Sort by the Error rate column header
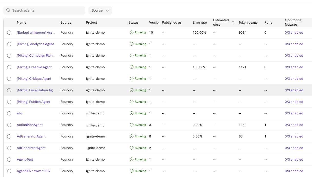This screenshot has height=177, width=312. (200, 22)
